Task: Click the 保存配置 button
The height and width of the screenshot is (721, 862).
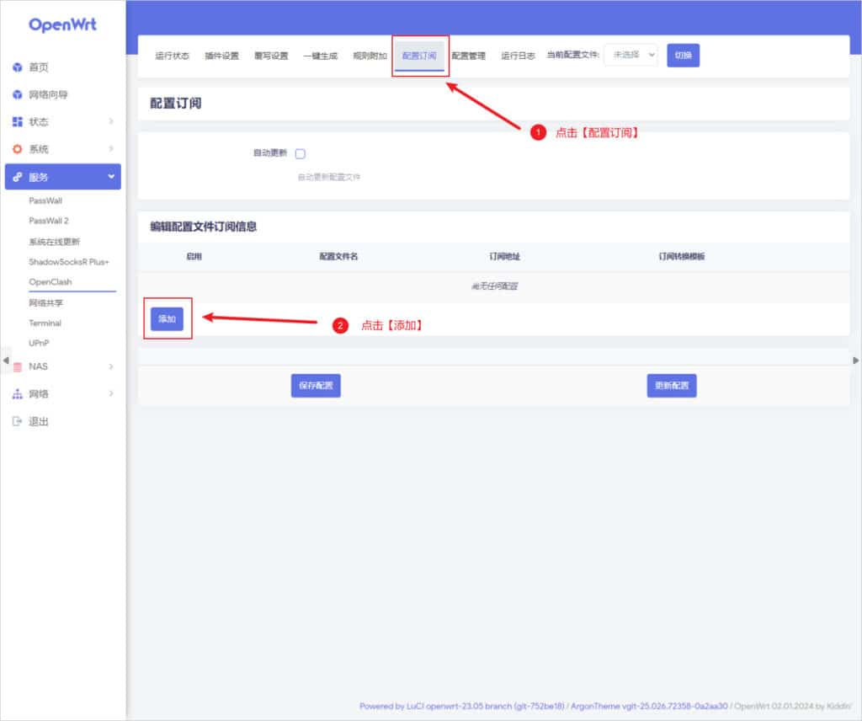Action: pos(316,386)
